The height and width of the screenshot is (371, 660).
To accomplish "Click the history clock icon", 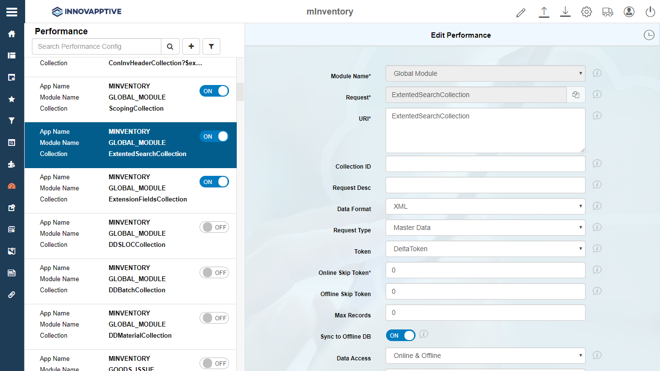I will (x=649, y=35).
